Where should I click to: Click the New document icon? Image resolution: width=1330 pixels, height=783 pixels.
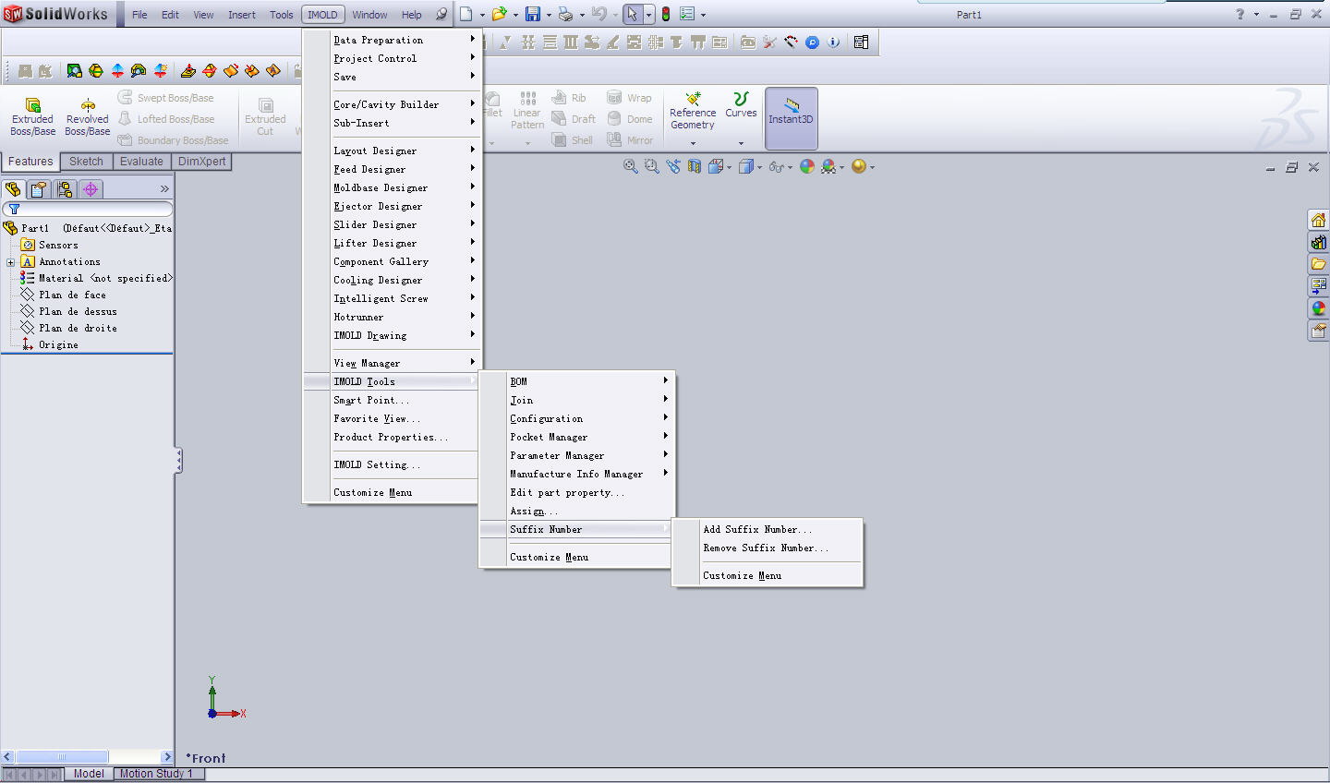point(466,14)
